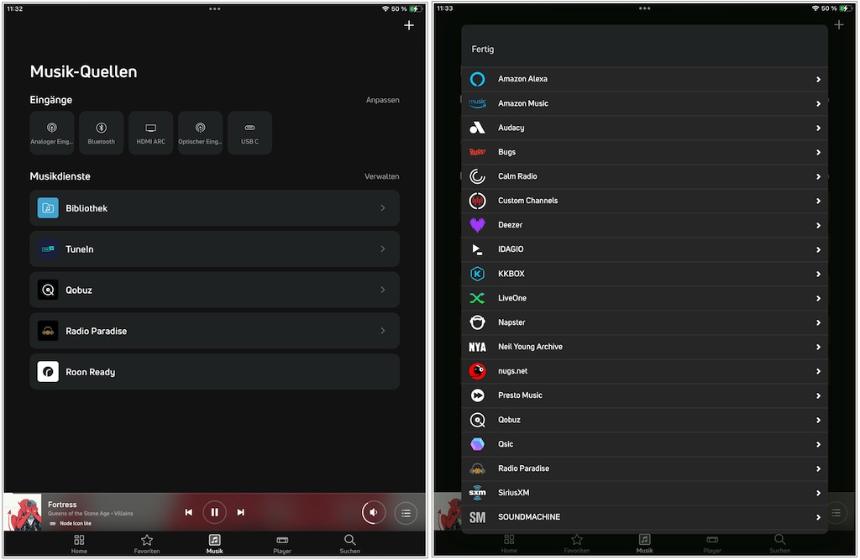860x560 pixels.
Task: Select the Calm Radio service name
Action: [517, 176]
